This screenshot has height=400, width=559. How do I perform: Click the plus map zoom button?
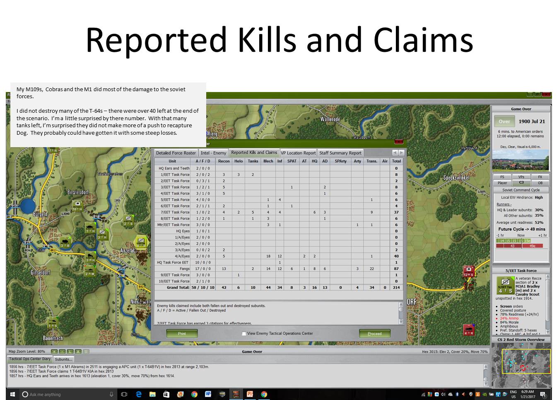pyautogui.click(x=54, y=352)
